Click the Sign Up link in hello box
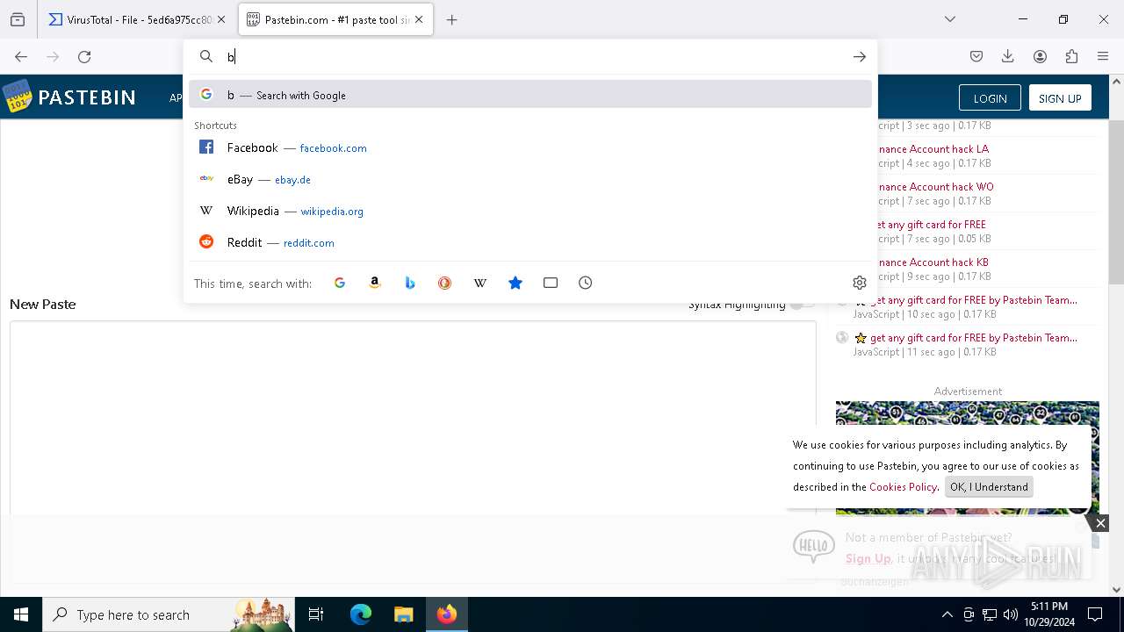 (x=868, y=558)
